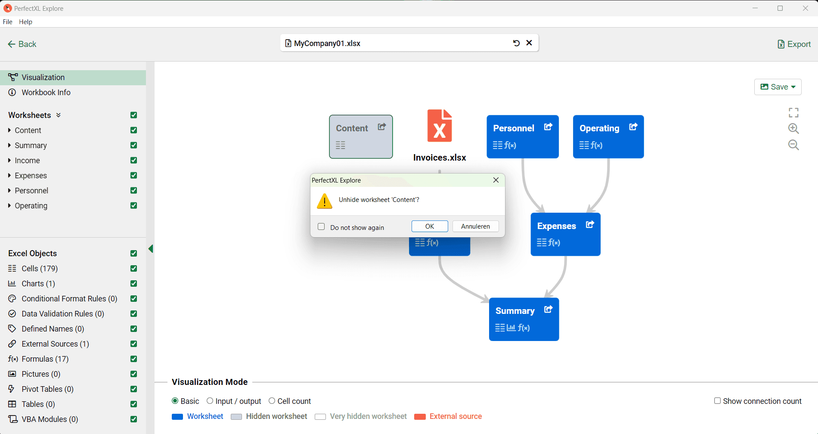Enable Show connection count
818x434 pixels.
point(717,401)
